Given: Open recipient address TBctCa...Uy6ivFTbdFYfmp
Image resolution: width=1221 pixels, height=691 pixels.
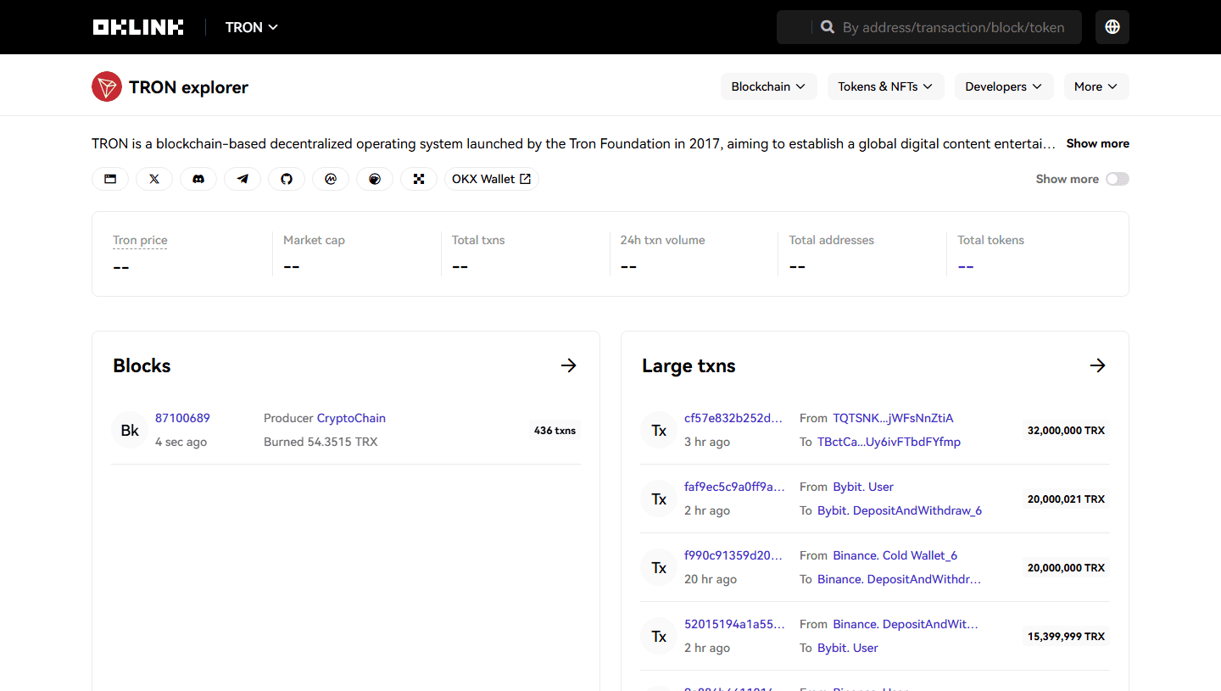Looking at the screenshot, I should pyautogui.click(x=889, y=442).
